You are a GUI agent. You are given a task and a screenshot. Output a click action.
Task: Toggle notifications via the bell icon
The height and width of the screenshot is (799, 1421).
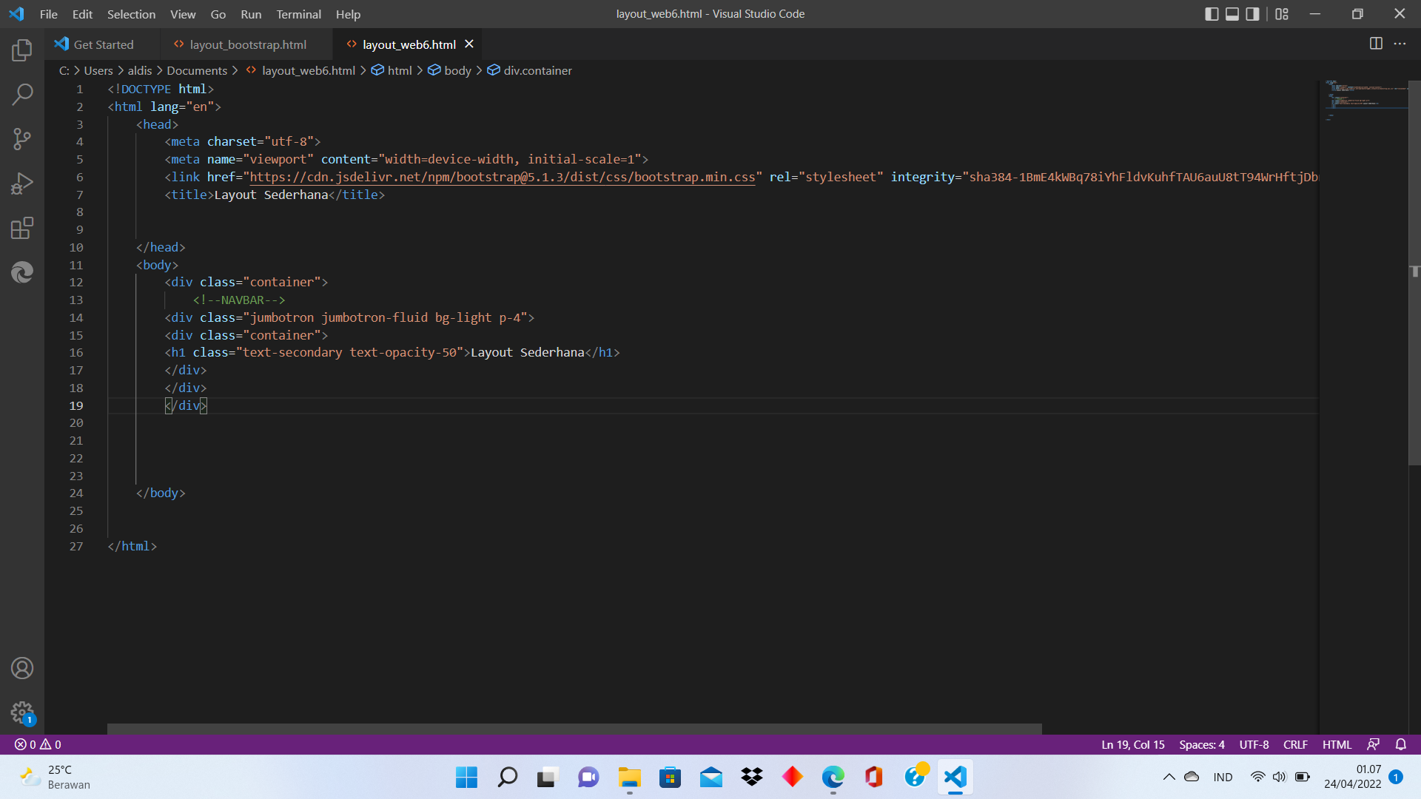click(x=1402, y=744)
